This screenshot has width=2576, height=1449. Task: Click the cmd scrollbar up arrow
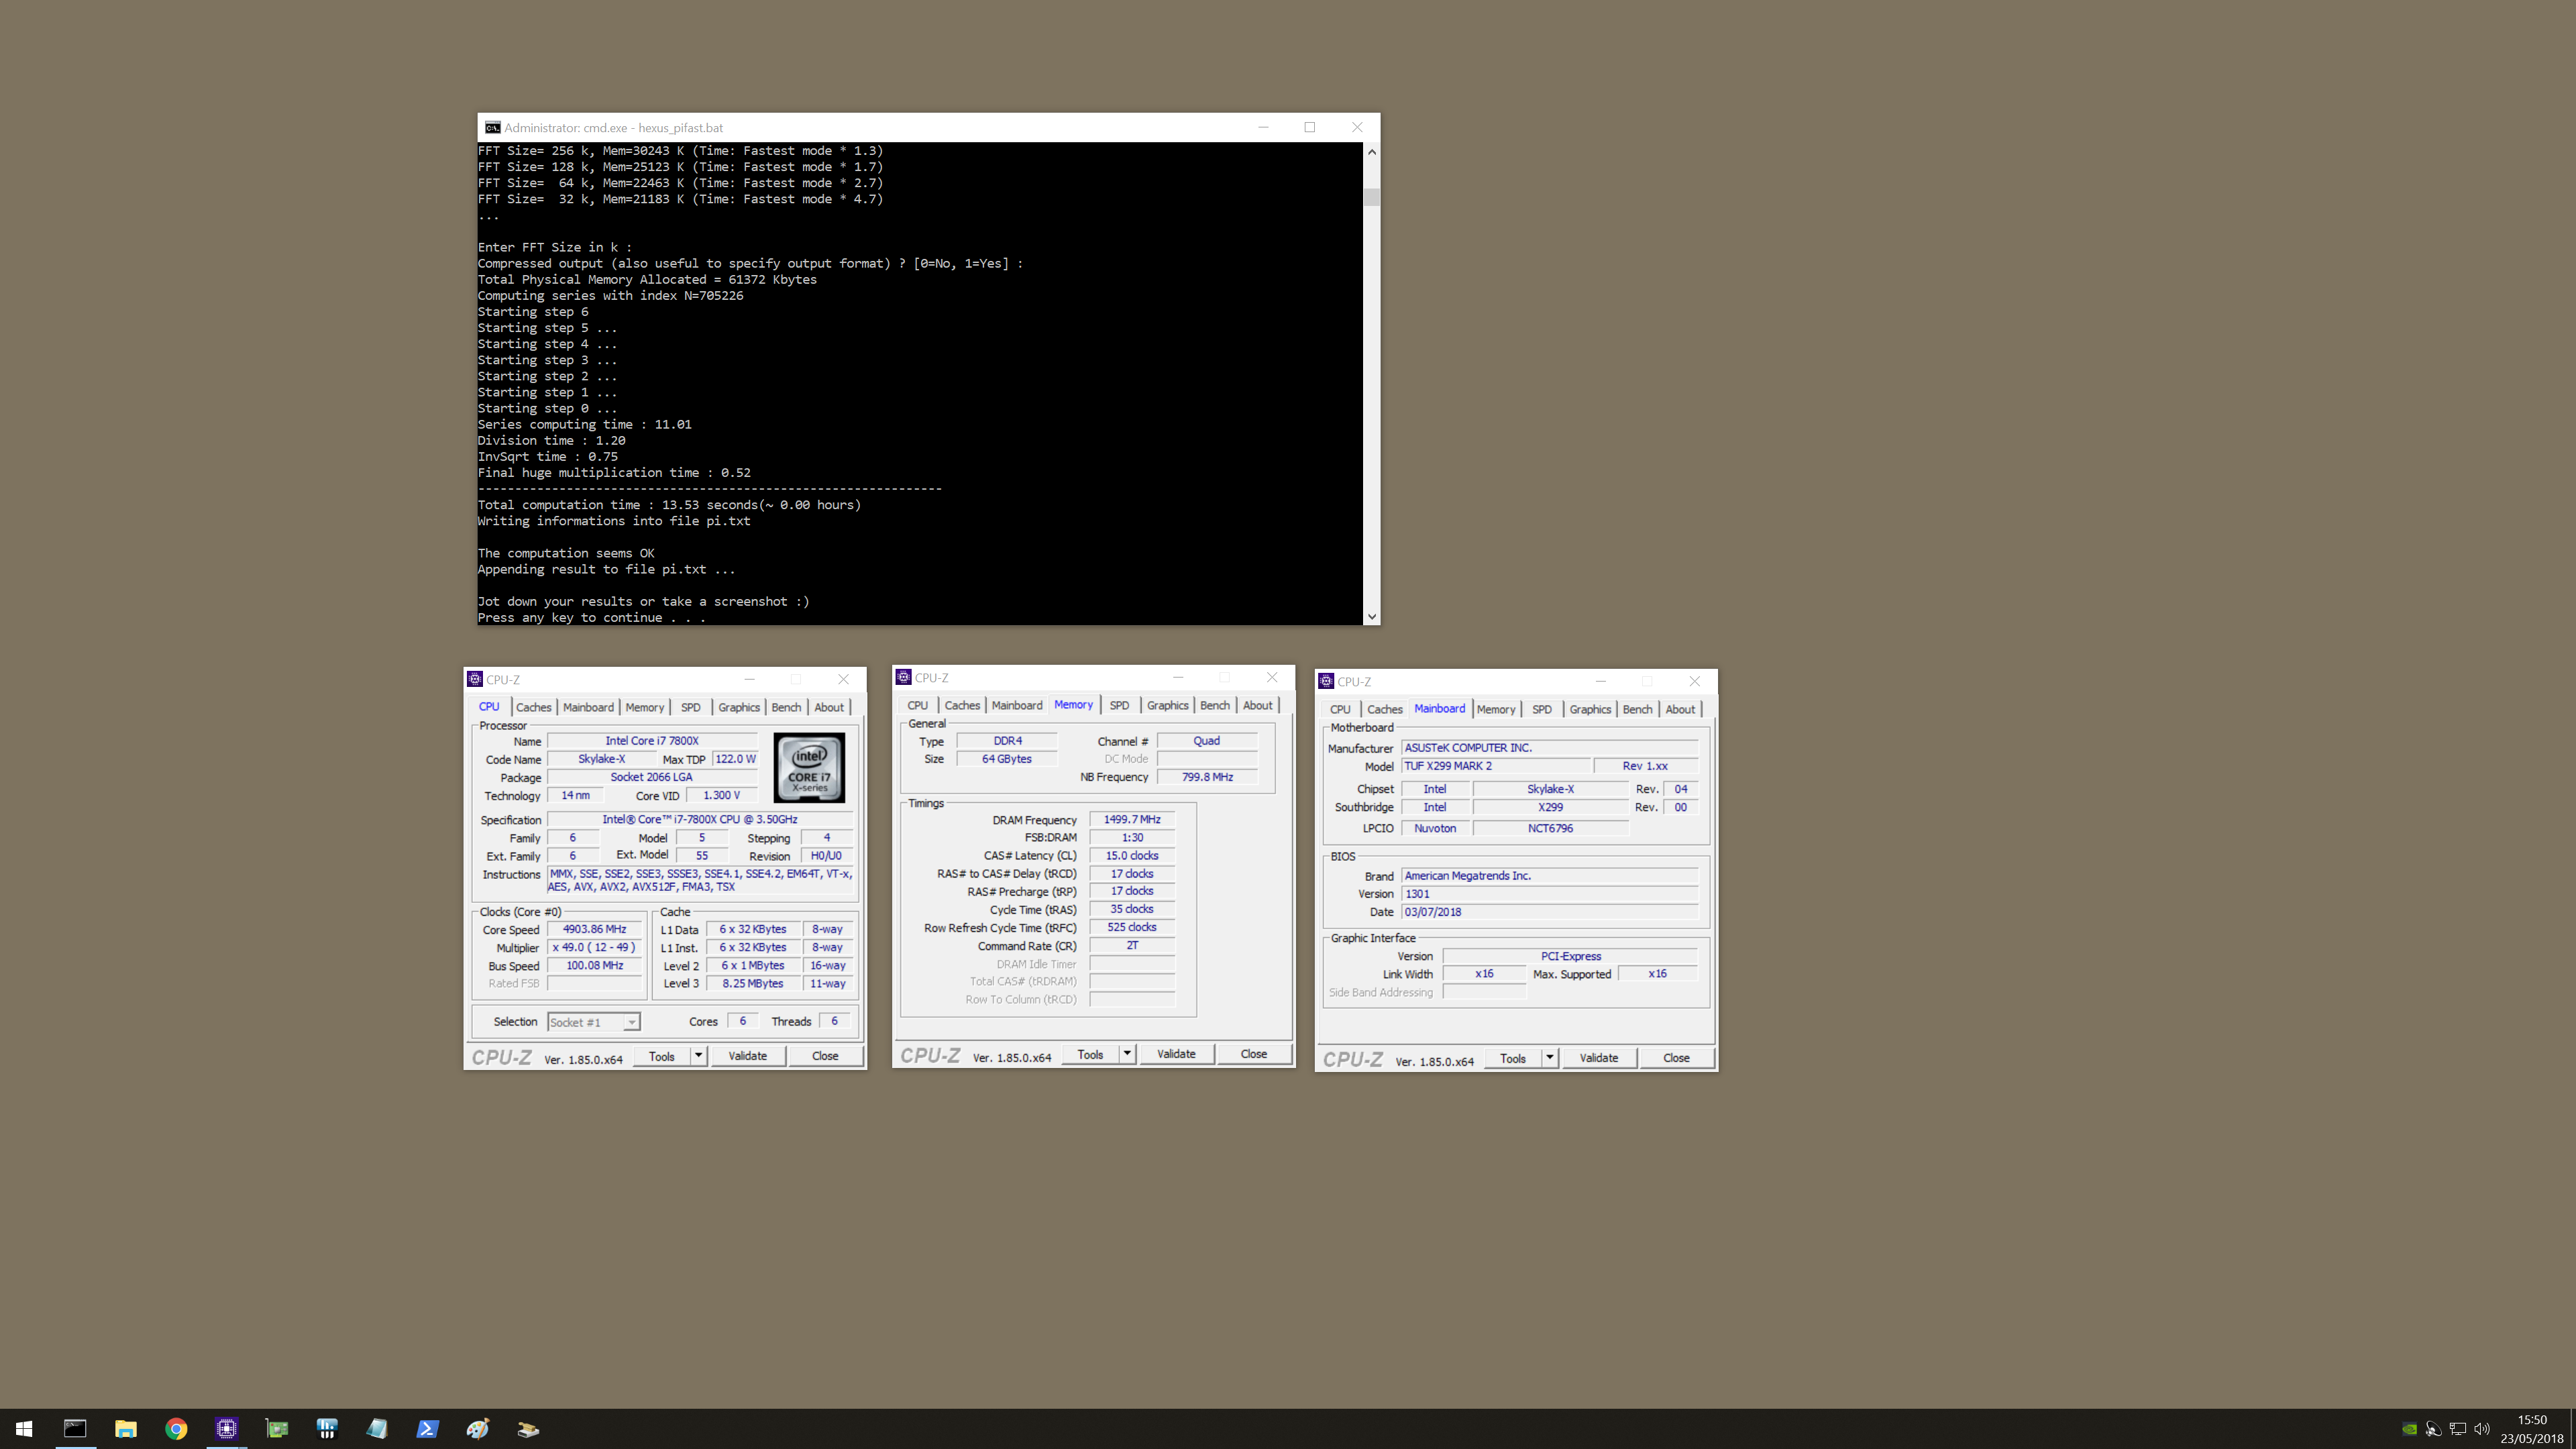[1371, 152]
